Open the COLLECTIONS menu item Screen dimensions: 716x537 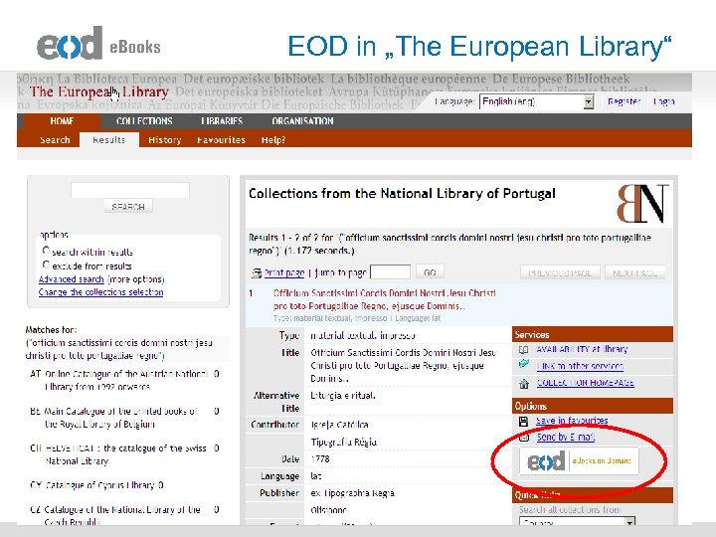pos(144,121)
